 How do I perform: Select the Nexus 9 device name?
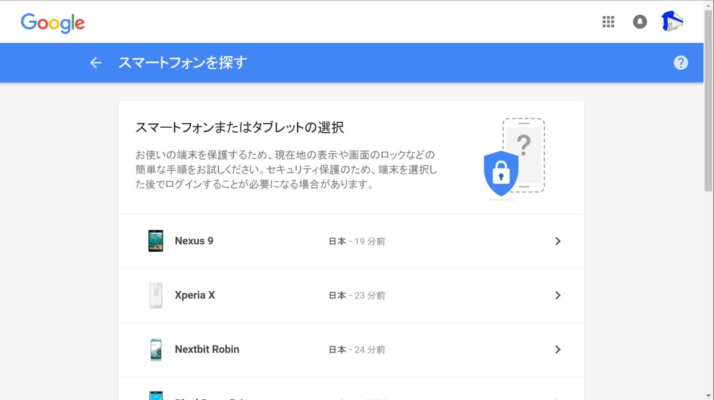point(194,241)
